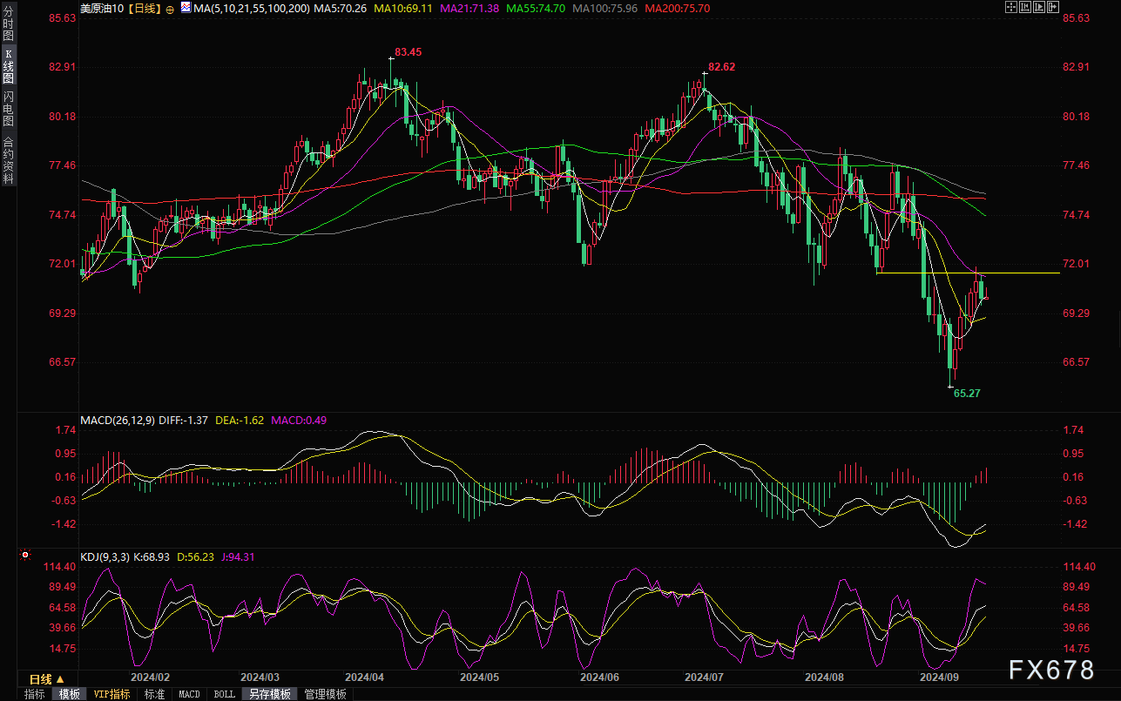Image resolution: width=1121 pixels, height=701 pixels.
Task: Click the crosshair cursor icon at top right
Action: [1011, 8]
